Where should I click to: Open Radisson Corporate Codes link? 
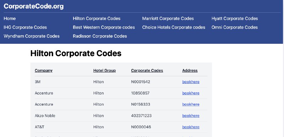click(100, 36)
